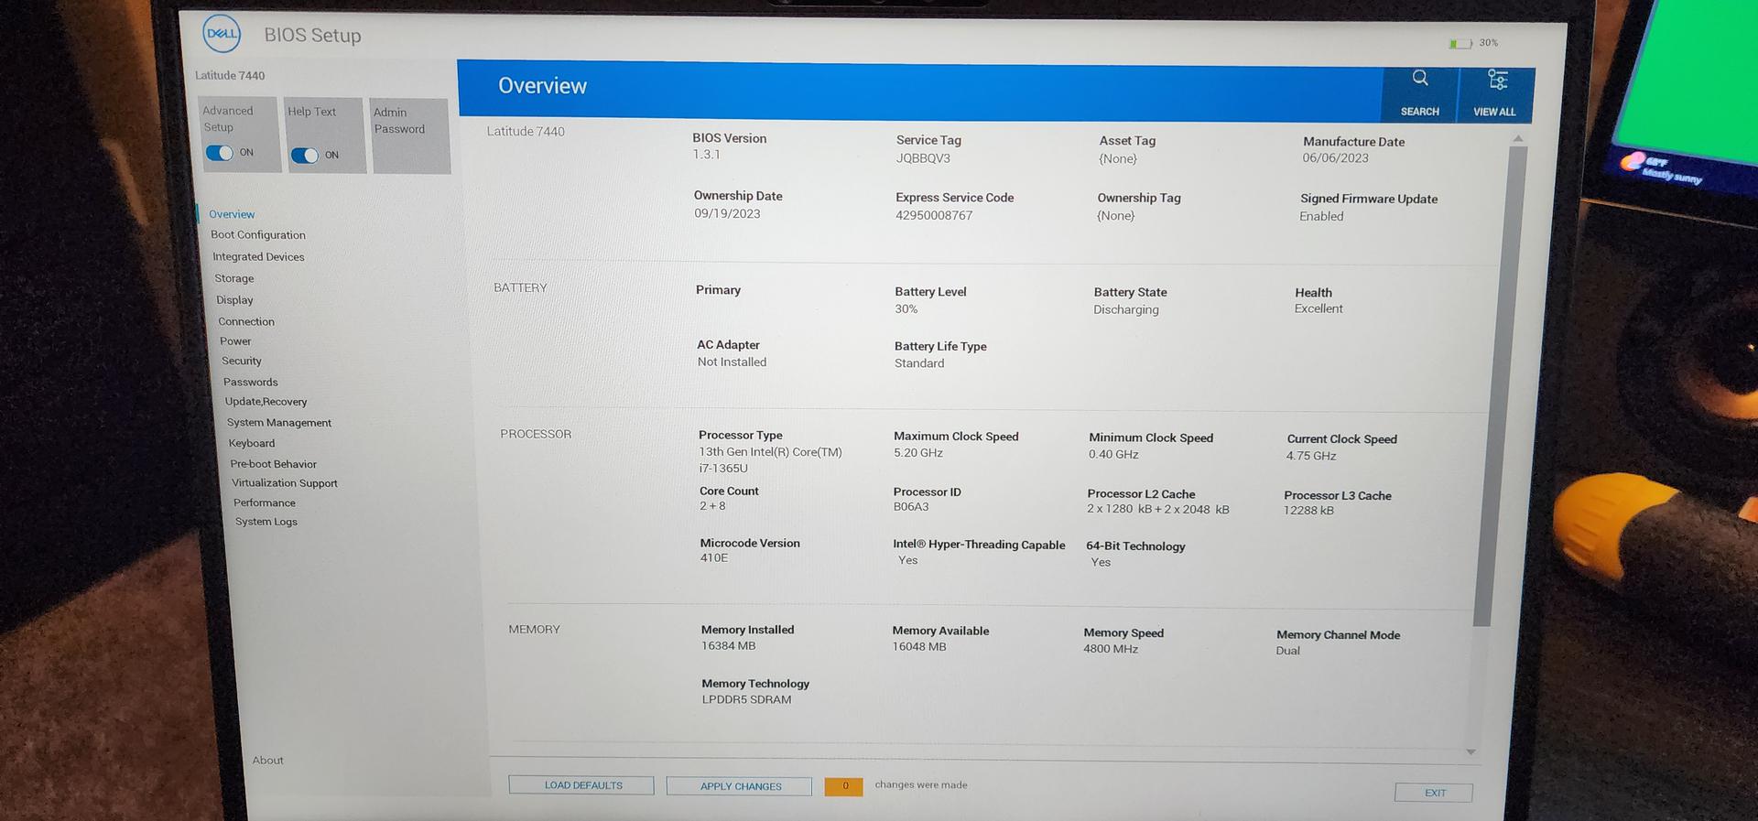Screen dimensions: 1758x821
Task: Click the About link
Action: pyautogui.click(x=268, y=760)
